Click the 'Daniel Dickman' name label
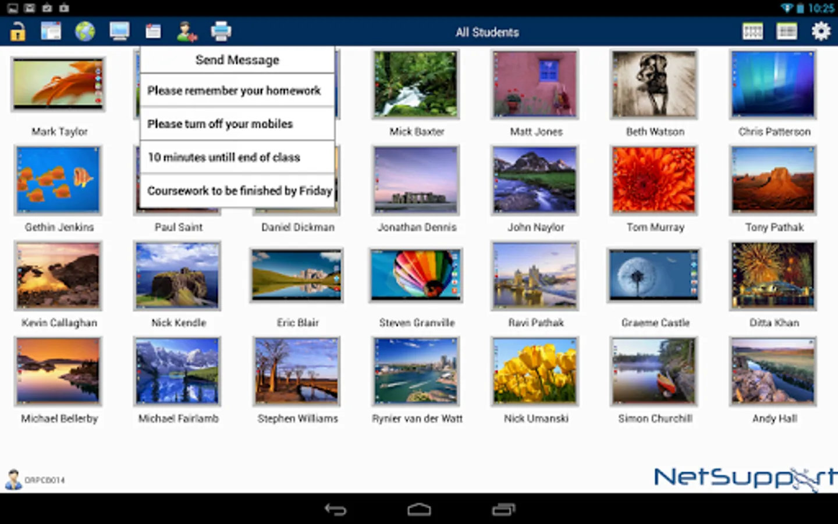Screen dimensions: 838x524 pyautogui.click(x=298, y=227)
